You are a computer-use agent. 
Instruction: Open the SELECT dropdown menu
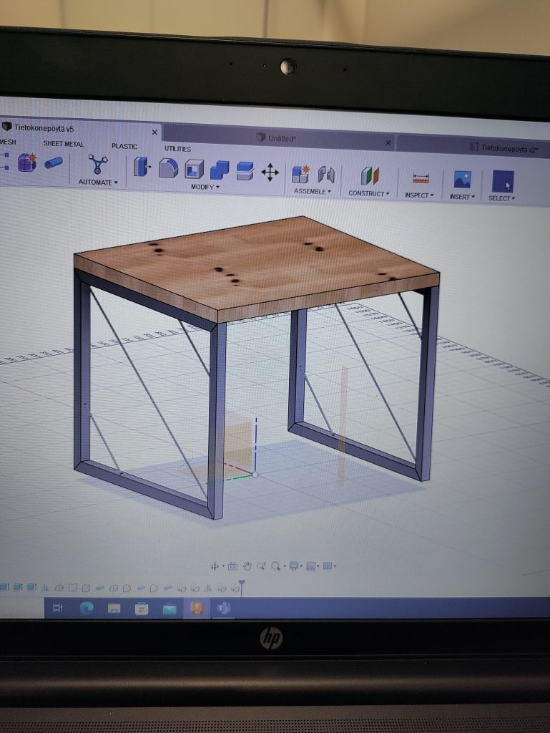501,198
